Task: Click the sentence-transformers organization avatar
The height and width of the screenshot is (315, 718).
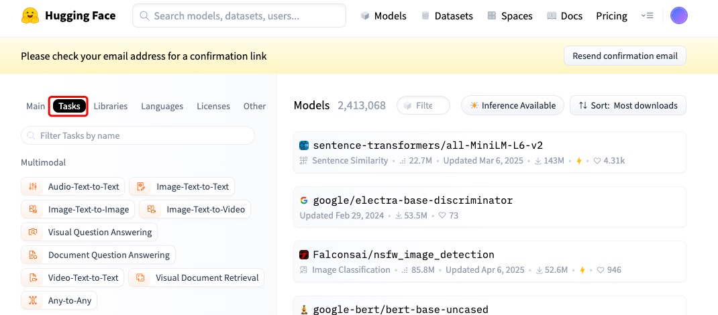Action: (304, 145)
